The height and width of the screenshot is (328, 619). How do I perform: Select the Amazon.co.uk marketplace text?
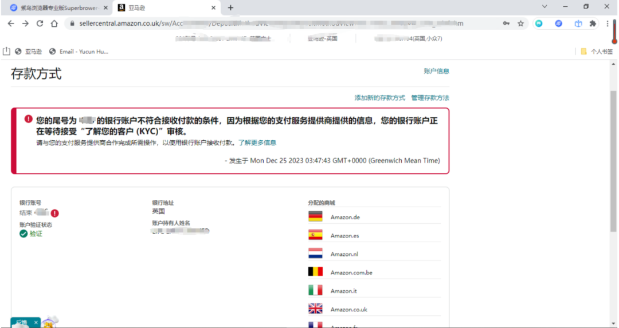349,310
